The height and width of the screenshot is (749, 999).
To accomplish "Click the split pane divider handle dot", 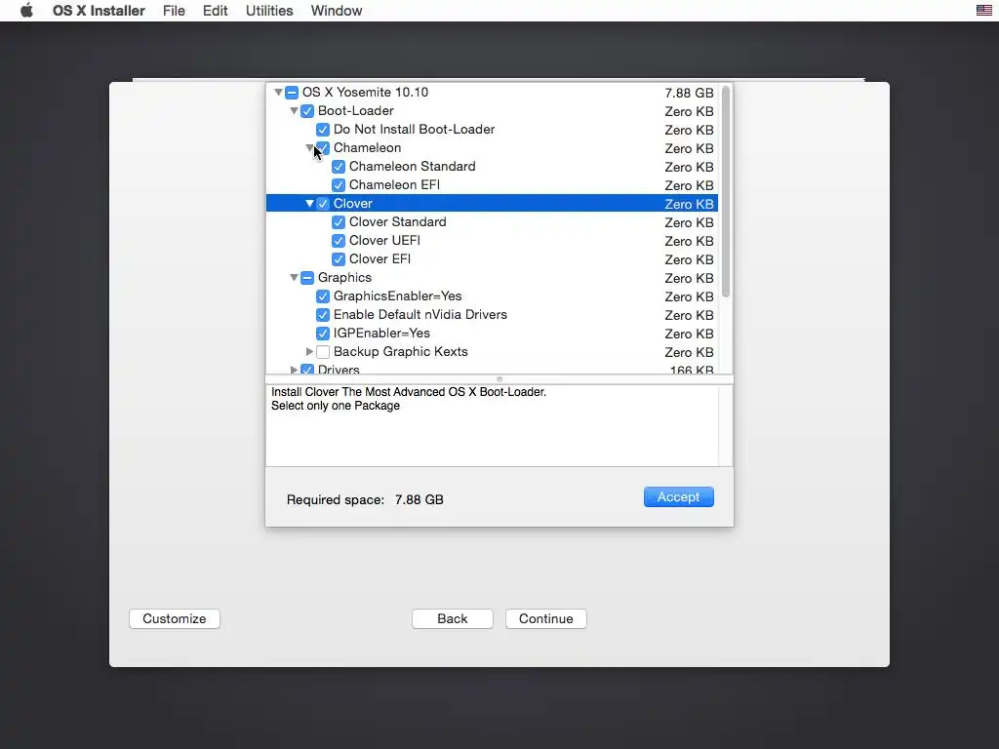I will pyautogui.click(x=499, y=379).
